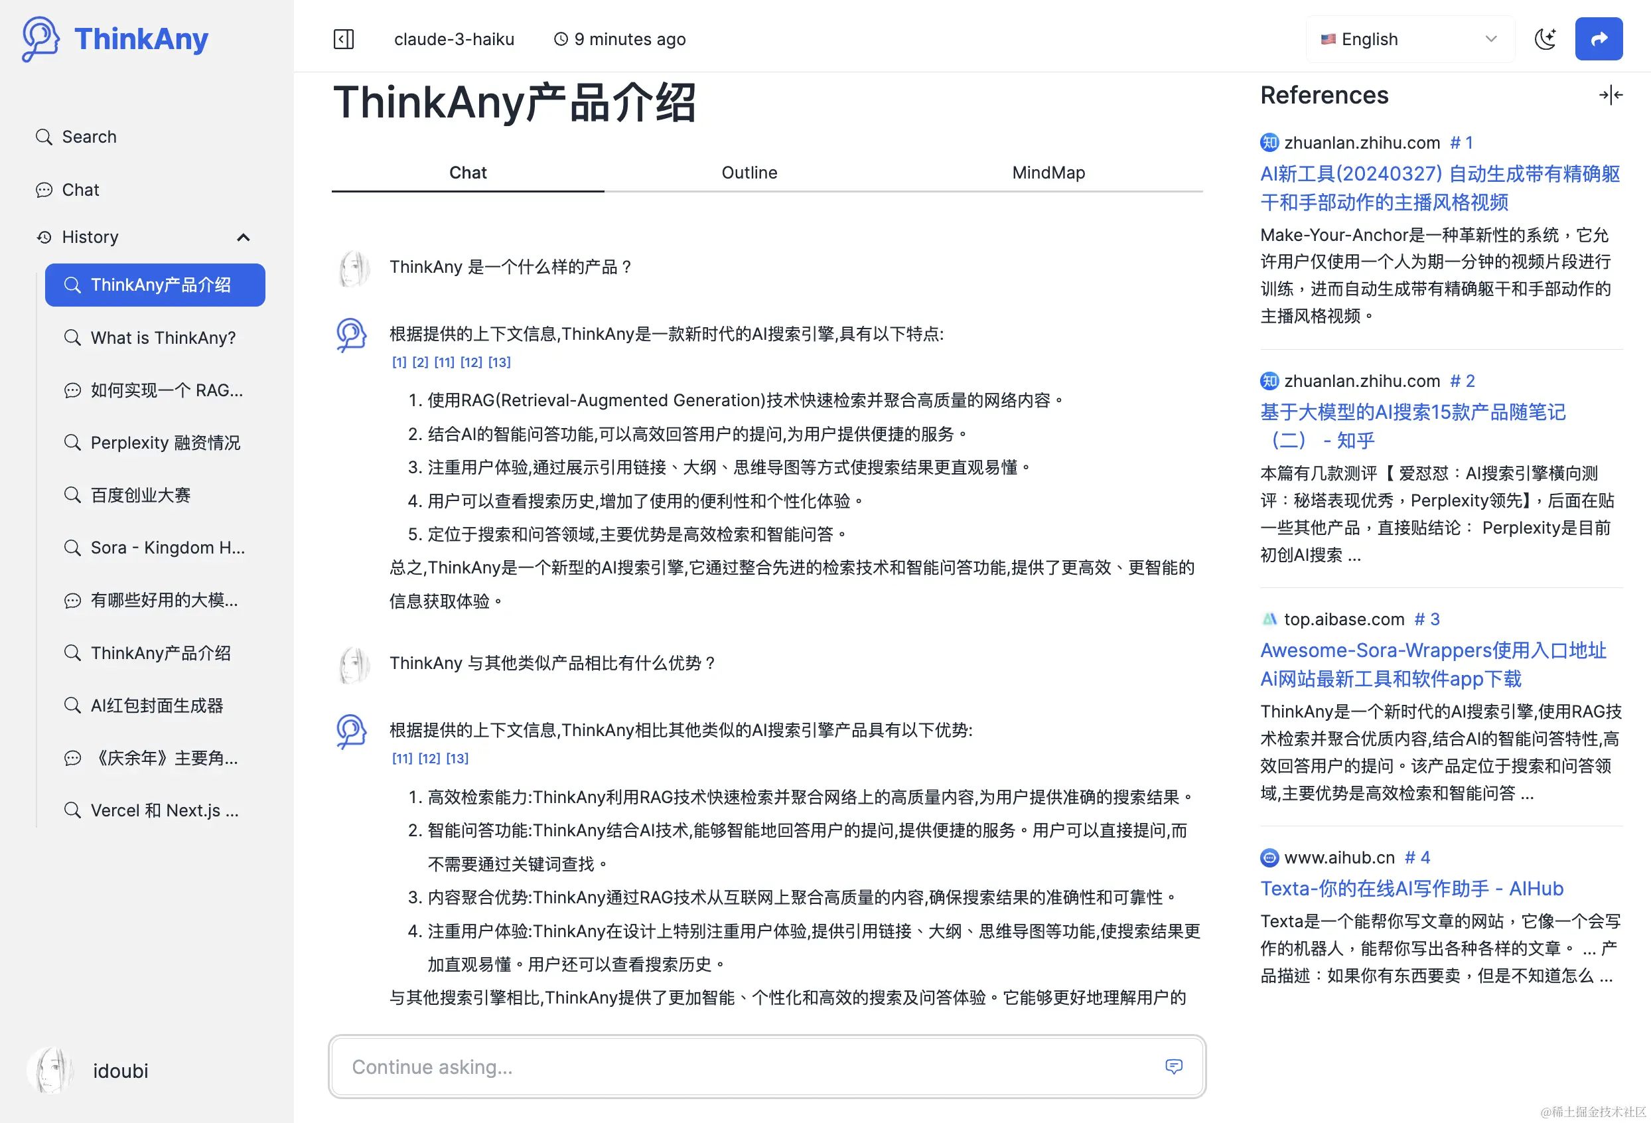Open history item What is ThinkAny?
The image size is (1651, 1123).
(163, 338)
